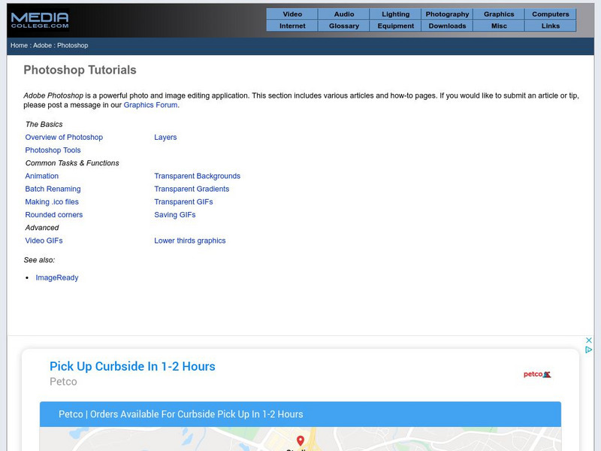Select Photography in the top navigation

pyautogui.click(x=447, y=14)
